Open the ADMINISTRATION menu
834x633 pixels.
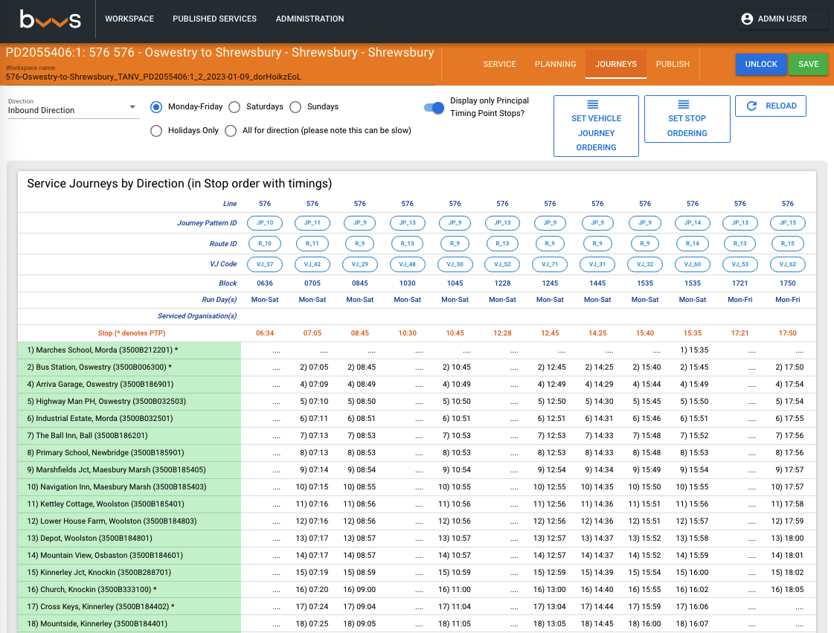pos(309,19)
